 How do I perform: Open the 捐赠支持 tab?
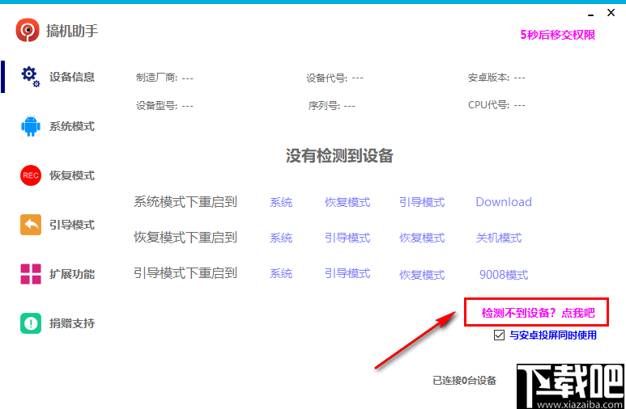[72, 323]
